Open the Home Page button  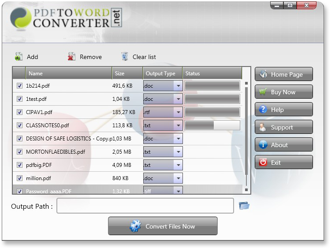284,74
